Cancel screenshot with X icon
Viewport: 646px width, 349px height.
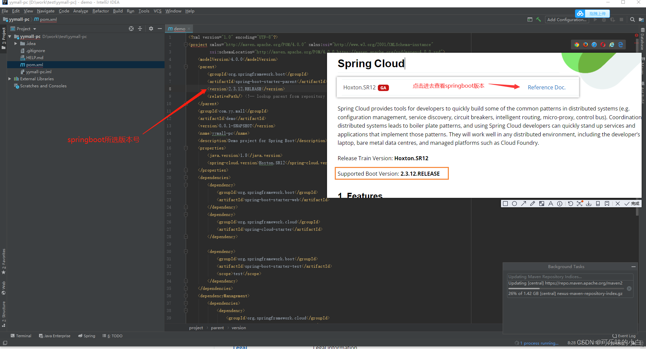coord(618,204)
